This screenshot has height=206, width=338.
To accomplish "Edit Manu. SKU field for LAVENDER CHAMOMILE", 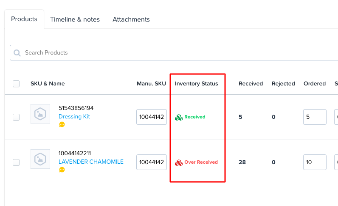I will pyautogui.click(x=152, y=162).
